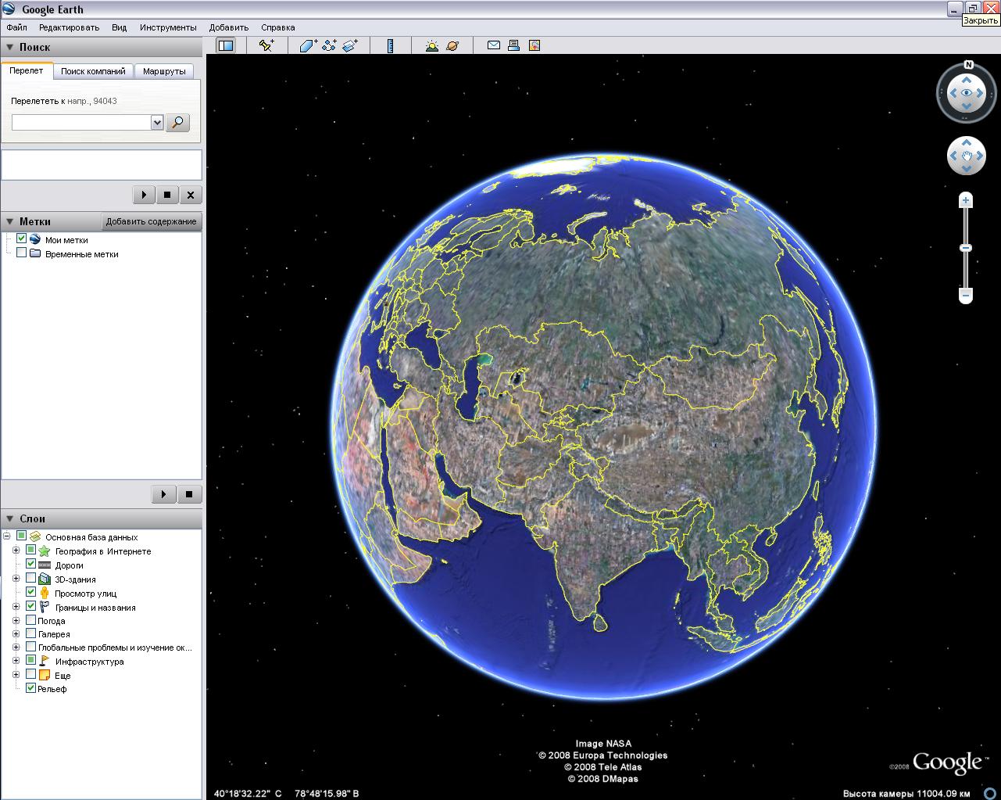Collapse the Основная база данных tree node
Viewport: 1001px width, 800px height.
[7, 536]
